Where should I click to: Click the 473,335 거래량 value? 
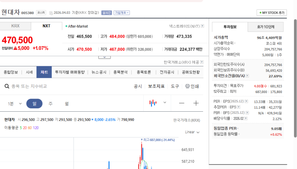click(x=184, y=36)
